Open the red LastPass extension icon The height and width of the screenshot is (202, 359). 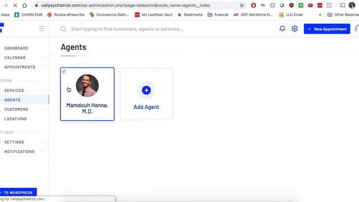click(320, 5)
